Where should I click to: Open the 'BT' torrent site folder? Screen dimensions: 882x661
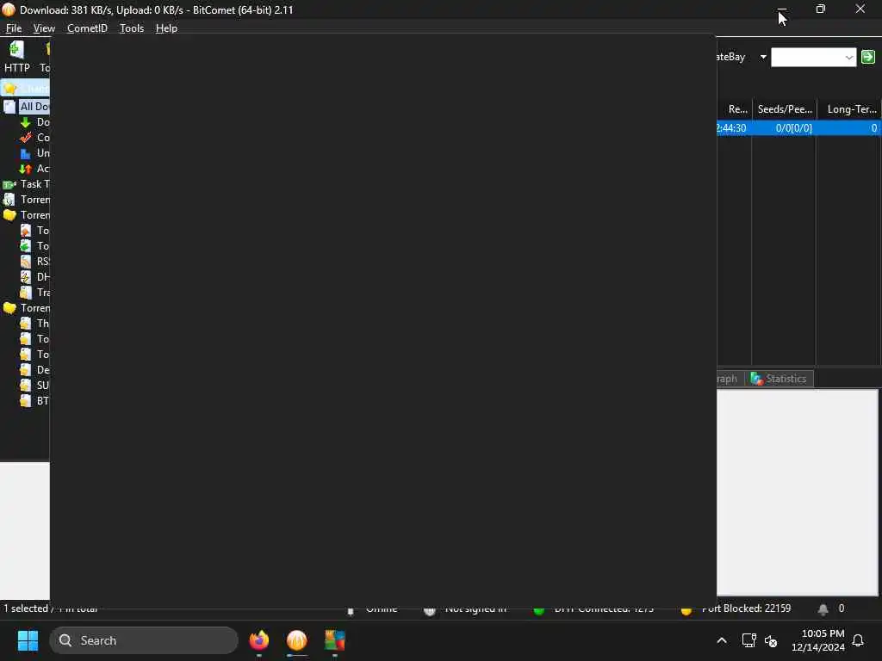pos(34,401)
